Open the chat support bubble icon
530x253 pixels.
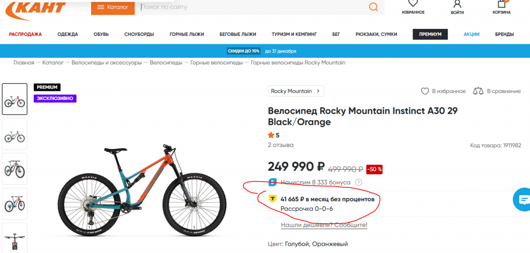click(522, 200)
